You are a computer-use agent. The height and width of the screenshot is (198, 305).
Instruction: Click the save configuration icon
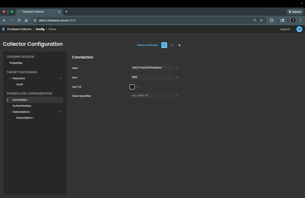pos(164,45)
